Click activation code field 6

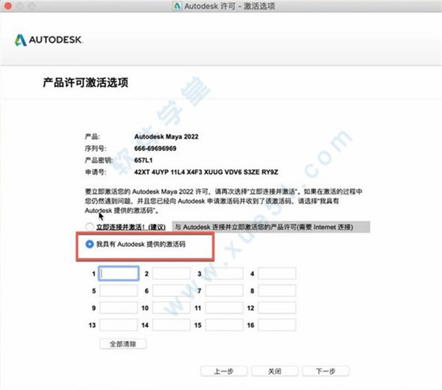coord(172,290)
